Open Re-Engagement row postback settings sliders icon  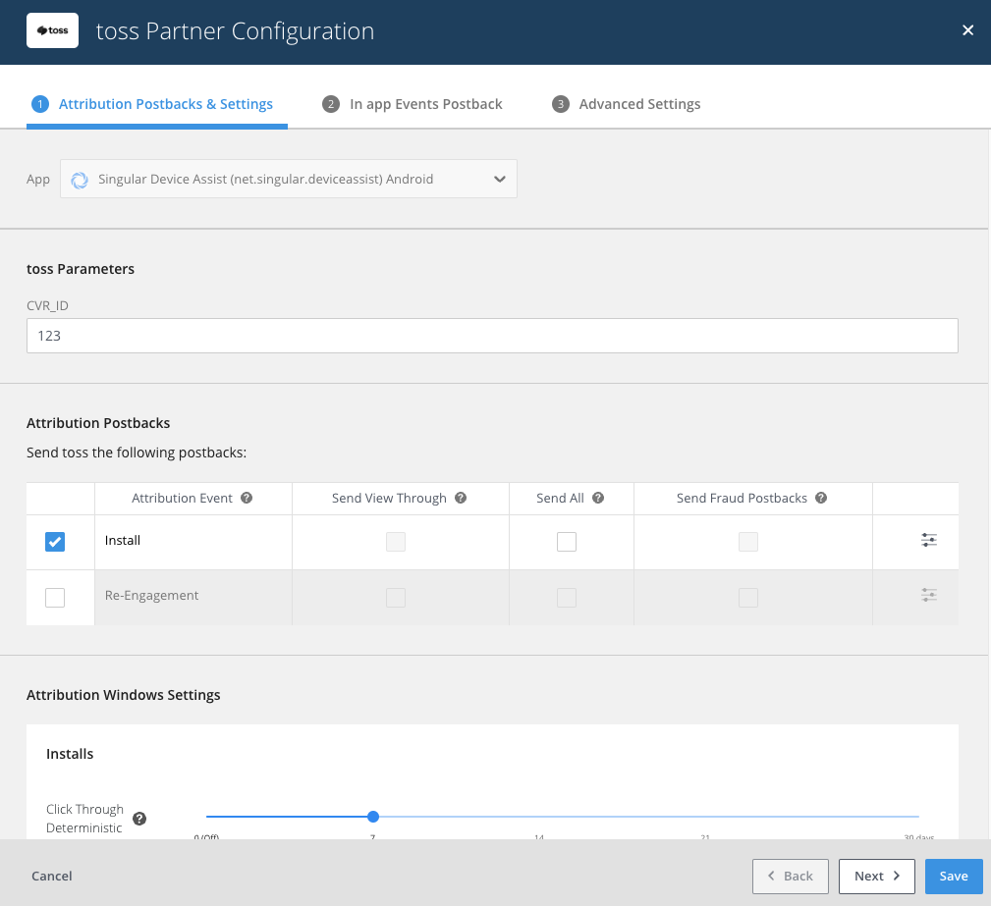[x=929, y=595]
